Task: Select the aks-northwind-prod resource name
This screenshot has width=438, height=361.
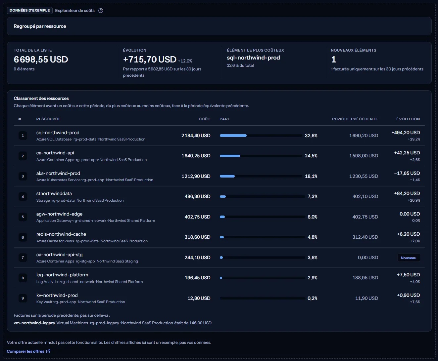Action: click(58, 173)
